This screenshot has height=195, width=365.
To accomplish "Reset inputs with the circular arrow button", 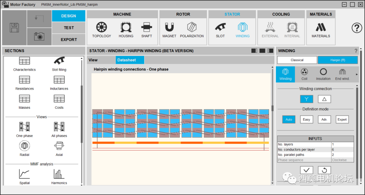I will click(x=324, y=170).
